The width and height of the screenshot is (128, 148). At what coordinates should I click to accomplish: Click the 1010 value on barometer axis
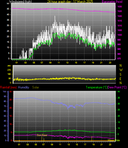[x=120, y=26]
